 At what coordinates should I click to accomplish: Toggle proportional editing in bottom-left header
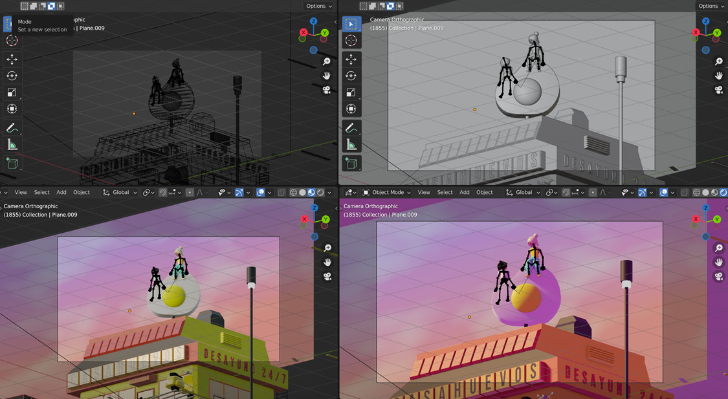point(189,192)
